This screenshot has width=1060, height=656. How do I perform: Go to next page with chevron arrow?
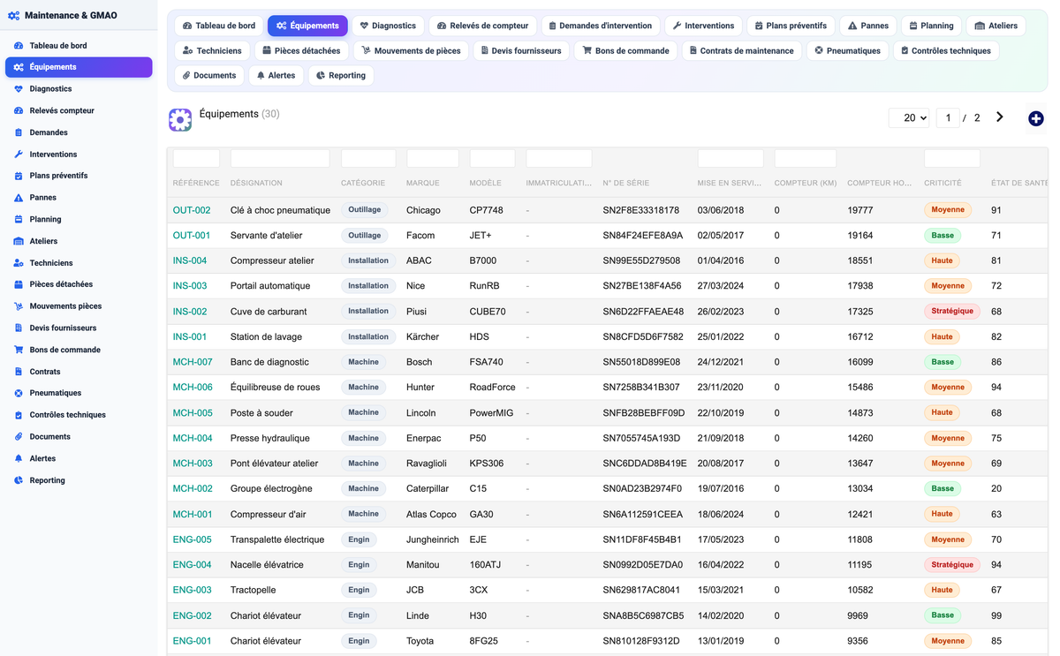point(1000,117)
